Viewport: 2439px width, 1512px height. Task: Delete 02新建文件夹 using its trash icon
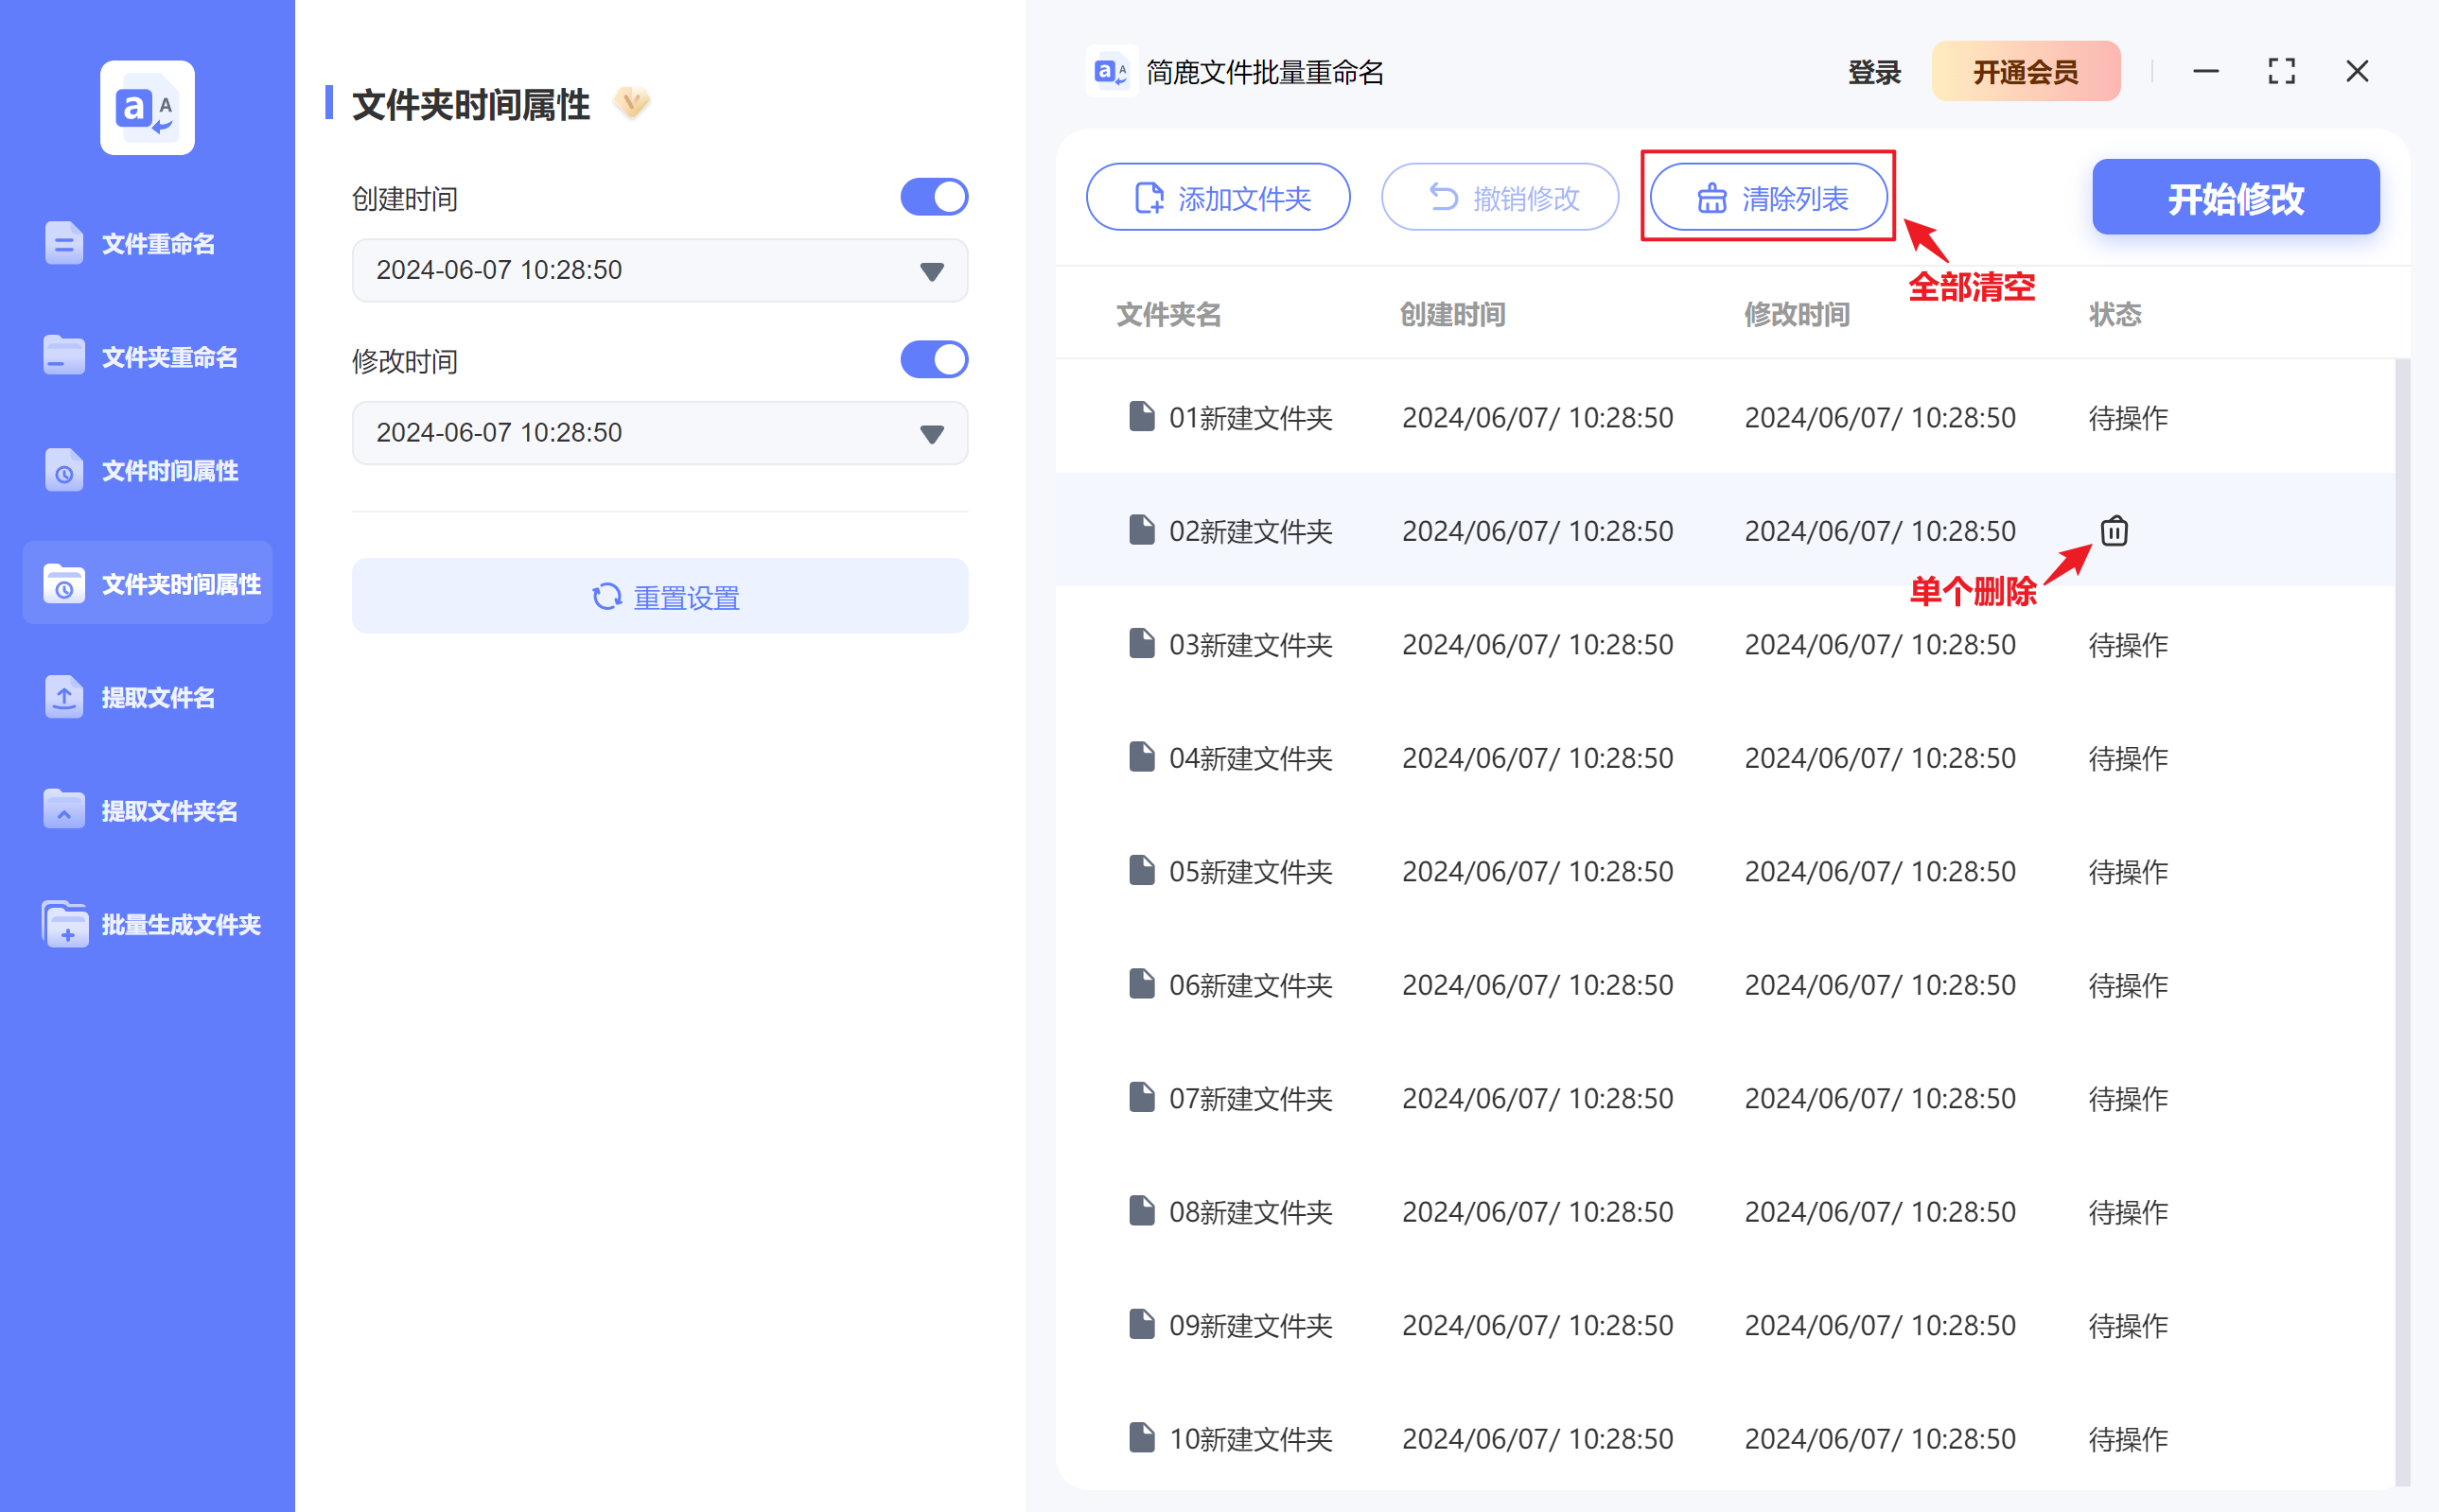coord(2114,530)
